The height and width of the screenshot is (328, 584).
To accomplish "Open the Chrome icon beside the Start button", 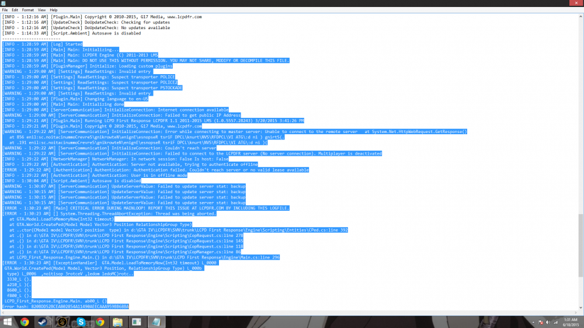I will [25, 322].
